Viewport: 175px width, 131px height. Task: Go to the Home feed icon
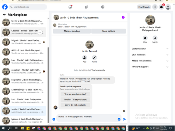tap(70, 7)
